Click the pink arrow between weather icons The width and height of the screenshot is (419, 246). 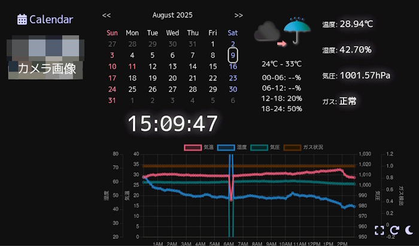point(282,43)
